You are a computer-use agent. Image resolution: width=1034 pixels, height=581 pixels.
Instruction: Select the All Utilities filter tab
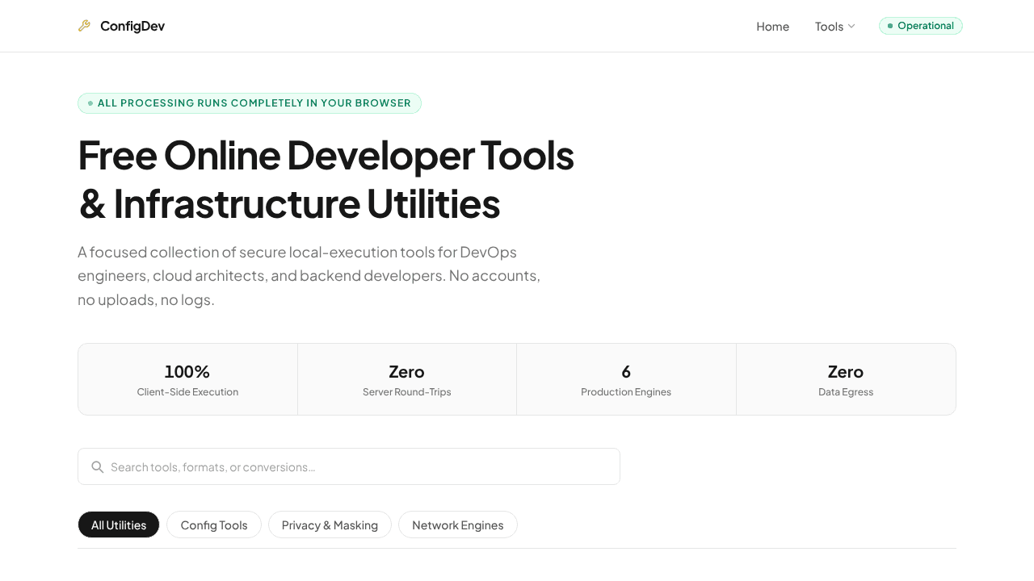coord(119,525)
